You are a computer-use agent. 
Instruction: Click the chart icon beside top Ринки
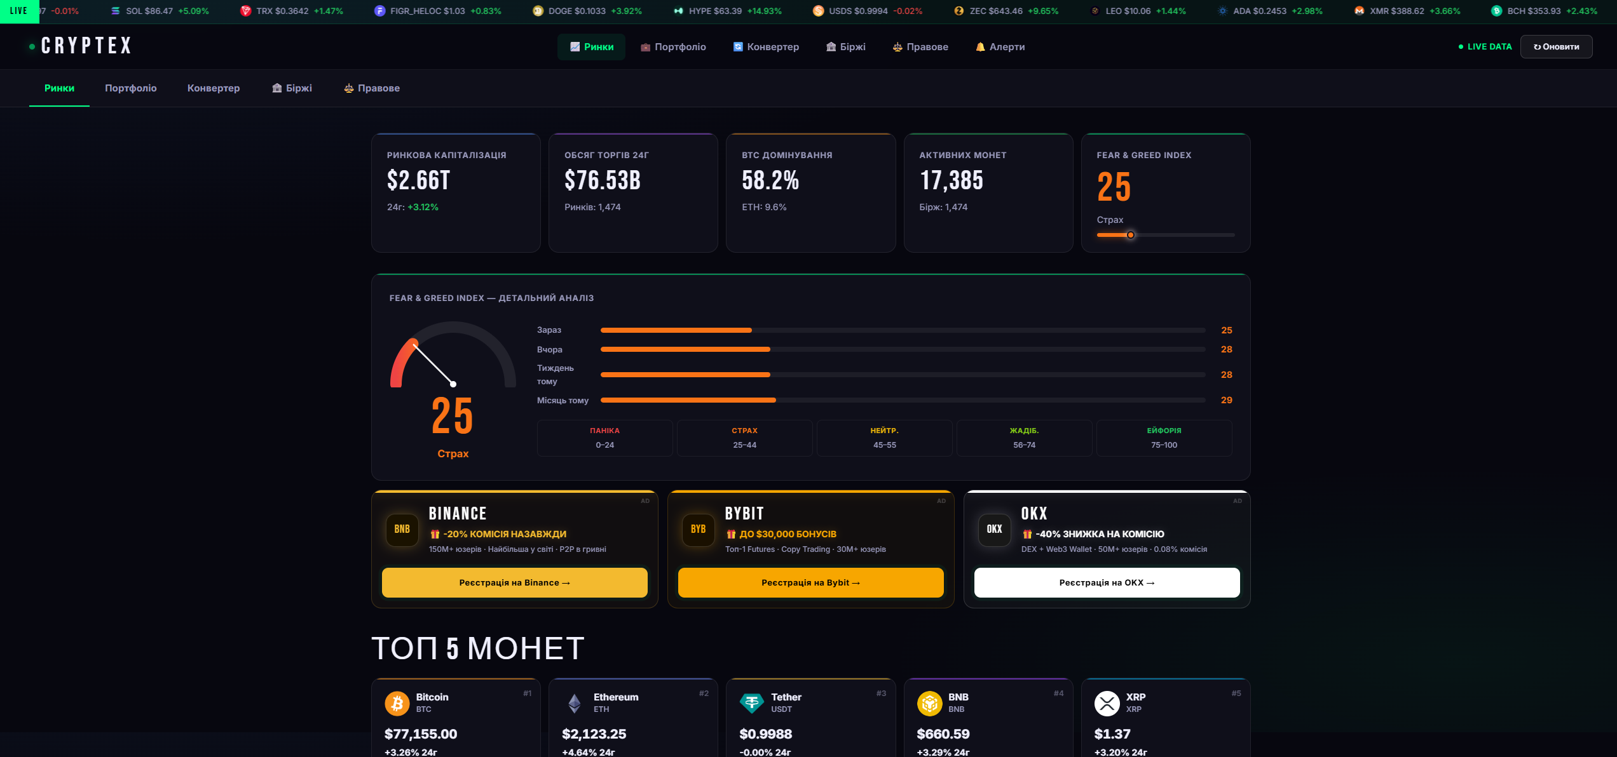coord(575,47)
